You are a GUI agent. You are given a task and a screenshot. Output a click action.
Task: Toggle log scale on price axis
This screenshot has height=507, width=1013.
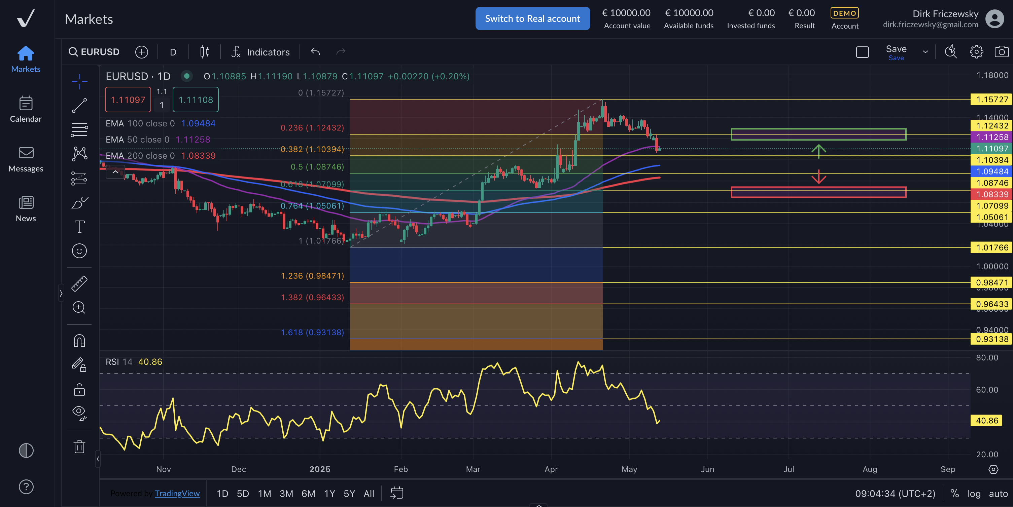pyautogui.click(x=974, y=494)
